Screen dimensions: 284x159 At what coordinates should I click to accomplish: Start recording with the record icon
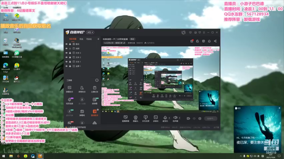(189, 118)
